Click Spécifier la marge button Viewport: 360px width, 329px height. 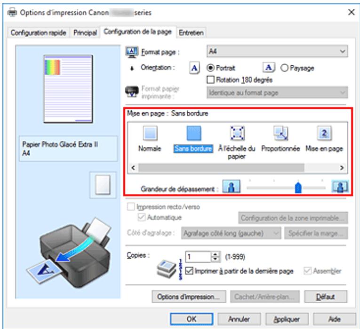[316, 233]
